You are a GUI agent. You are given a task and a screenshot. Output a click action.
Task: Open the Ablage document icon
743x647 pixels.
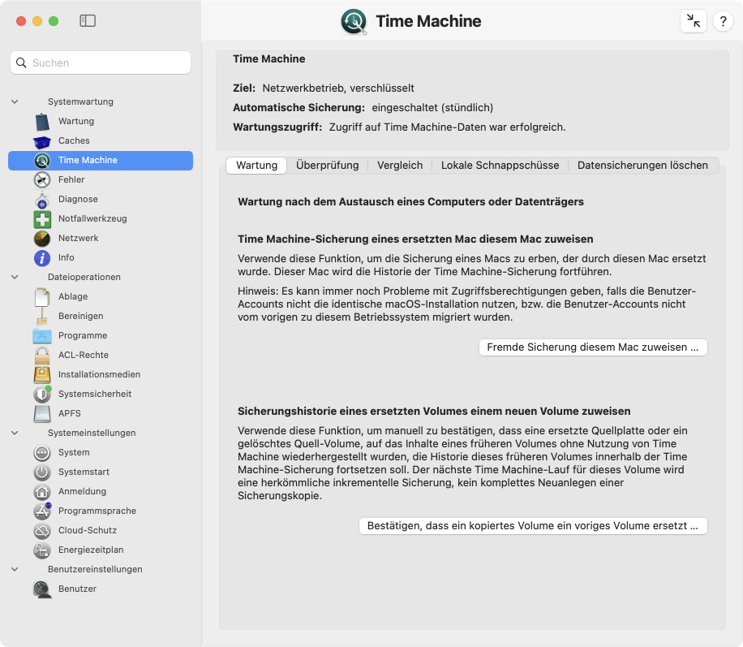point(42,296)
